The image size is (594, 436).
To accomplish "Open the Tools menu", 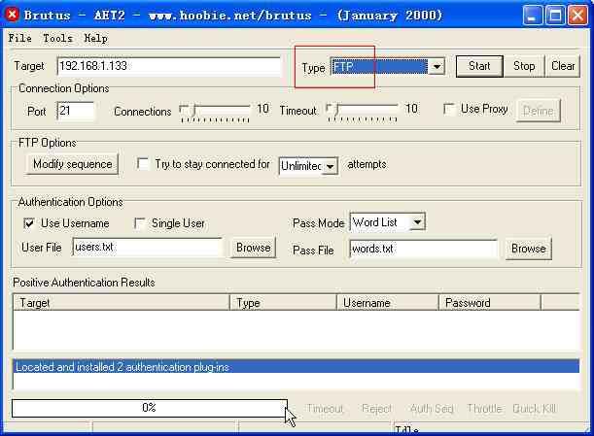I will [57, 38].
